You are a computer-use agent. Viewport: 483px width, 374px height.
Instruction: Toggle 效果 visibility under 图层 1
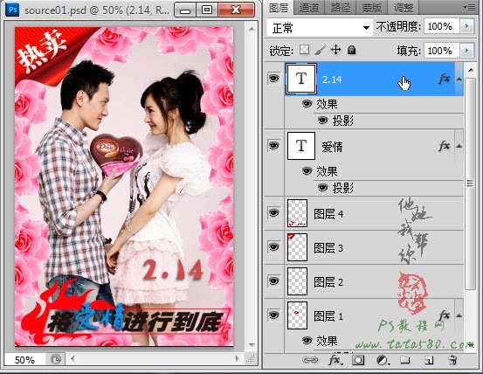307,341
